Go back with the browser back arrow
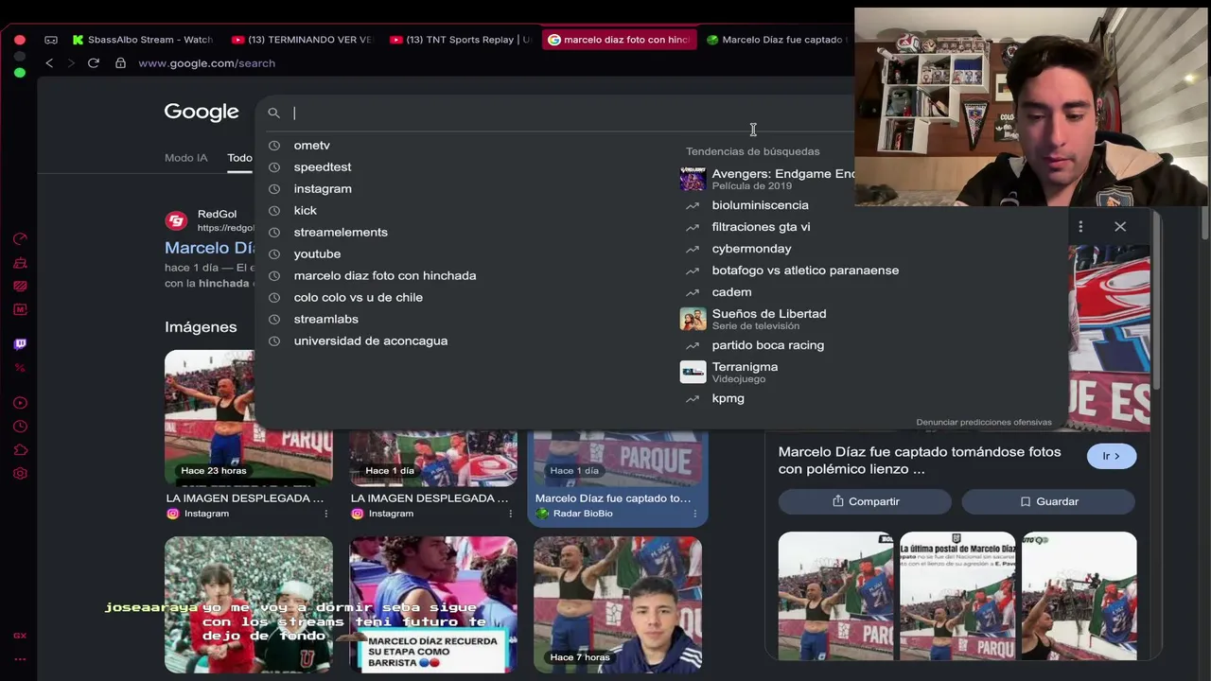This screenshot has height=681, width=1211. coord(49,63)
